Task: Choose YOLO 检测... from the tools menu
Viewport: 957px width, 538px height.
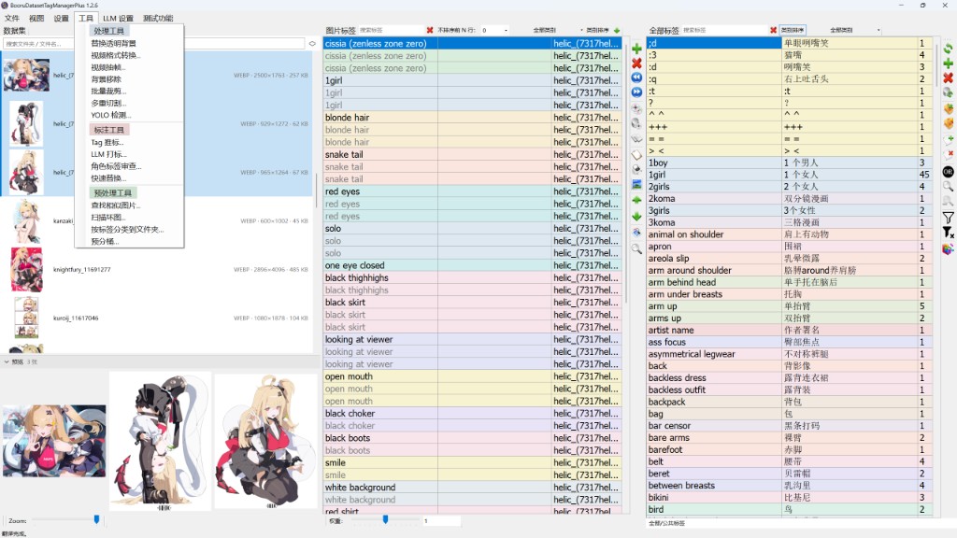Action: tap(111, 115)
